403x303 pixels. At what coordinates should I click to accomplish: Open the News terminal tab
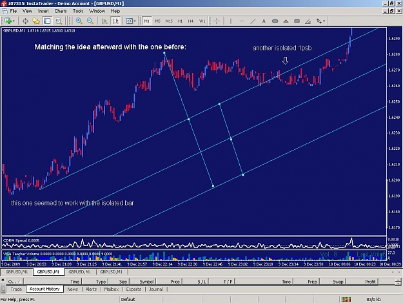coord(72,289)
